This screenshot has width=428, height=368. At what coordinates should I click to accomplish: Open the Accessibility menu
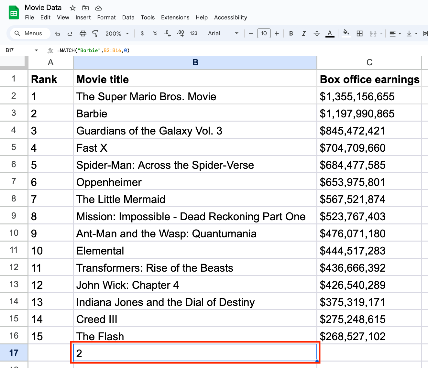click(x=231, y=17)
